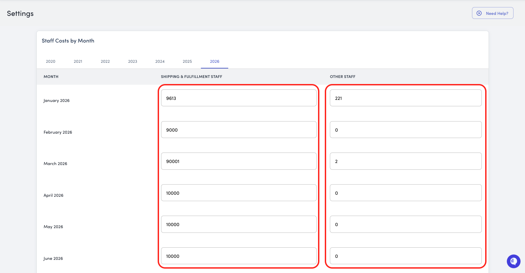The height and width of the screenshot is (273, 525).
Task: Switch to the 2021 tab
Action: (78, 61)
